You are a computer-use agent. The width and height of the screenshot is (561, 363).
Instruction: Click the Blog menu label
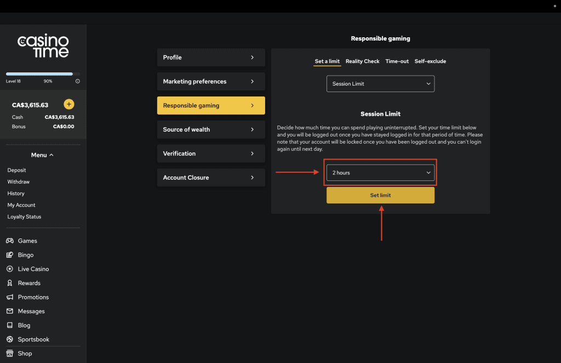click(x=24, y=325)
